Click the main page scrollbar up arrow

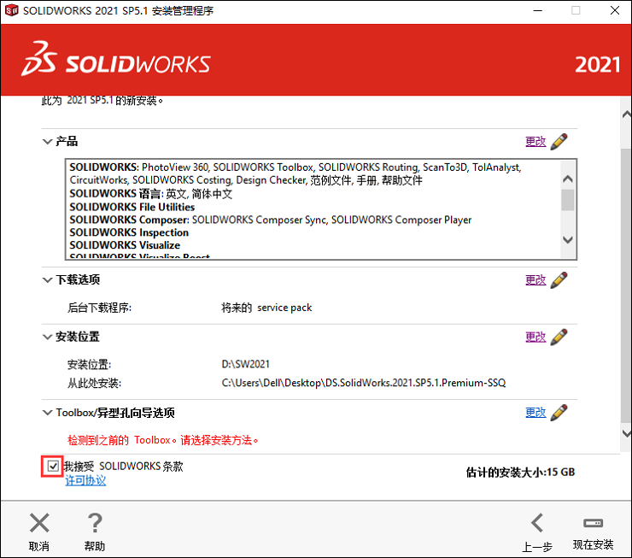click(626, 115)
